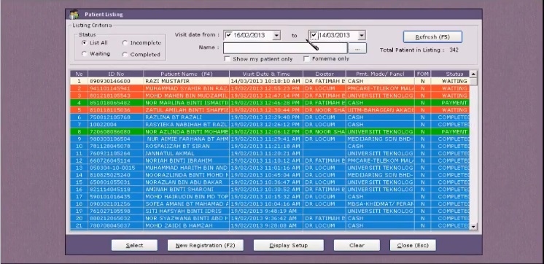Select the Incomplete status radio button
This screenshot has height=264, width=544.
coord(125,43)
